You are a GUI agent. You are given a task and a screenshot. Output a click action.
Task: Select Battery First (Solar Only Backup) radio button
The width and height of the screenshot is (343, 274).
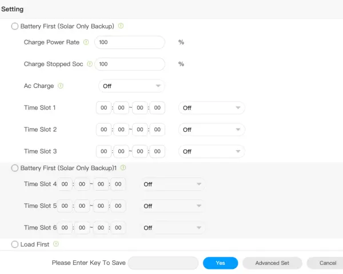pos(15,26)
